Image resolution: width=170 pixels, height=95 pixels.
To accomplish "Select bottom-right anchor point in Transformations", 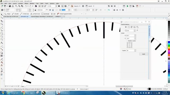I will (131, 47).
